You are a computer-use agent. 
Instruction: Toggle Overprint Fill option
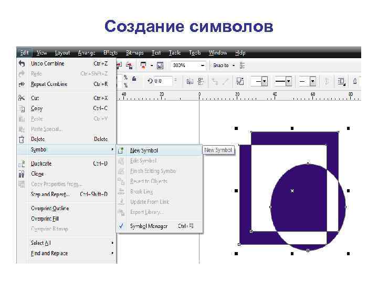[x=67, y=219]
